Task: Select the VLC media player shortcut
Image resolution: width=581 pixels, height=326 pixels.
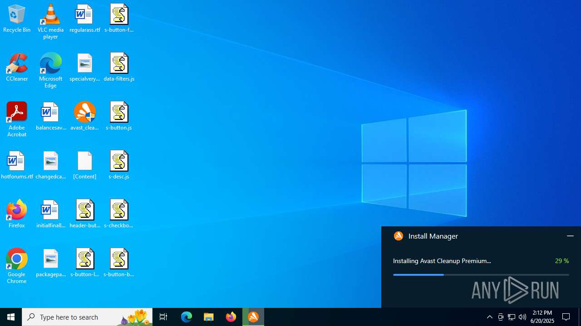Action: coord(50,22)
